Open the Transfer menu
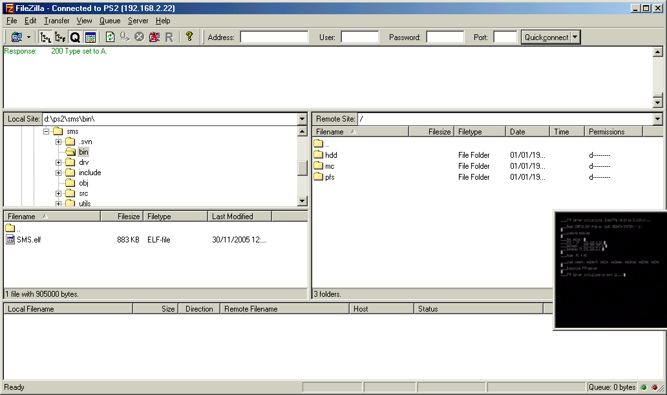Viewport: 667px width, 395px height. tap(57, 21)
